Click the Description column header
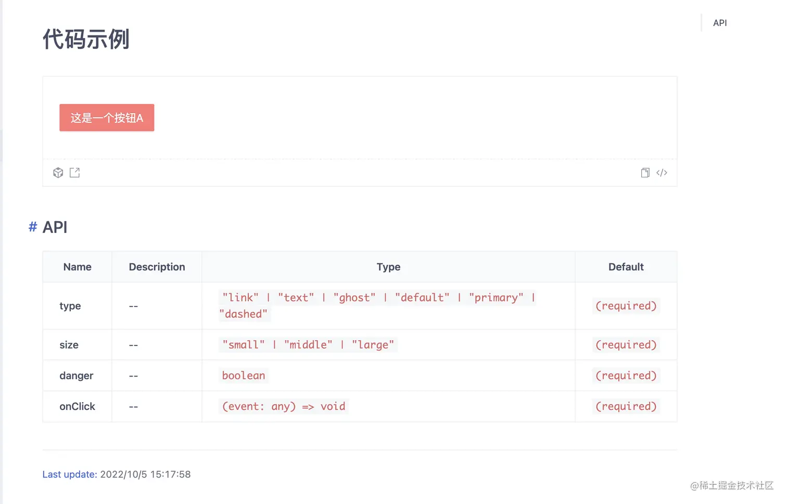 pos(157,267)
